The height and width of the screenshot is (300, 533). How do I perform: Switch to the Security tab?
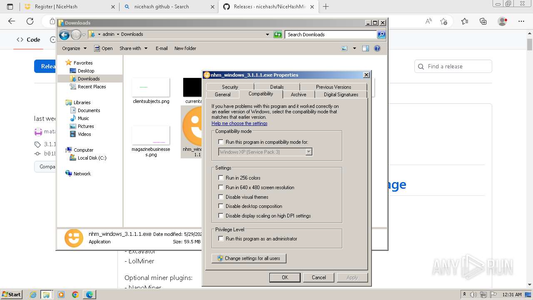click(x=230, y=87)
